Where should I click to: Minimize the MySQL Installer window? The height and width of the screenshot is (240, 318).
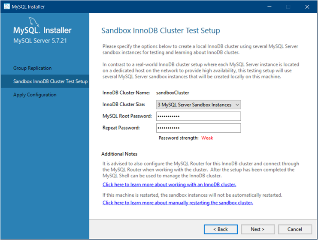(x=269, y=6)
